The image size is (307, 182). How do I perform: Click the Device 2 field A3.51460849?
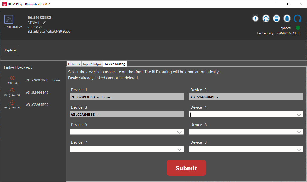pyautogui.click(x=246, y=97)
